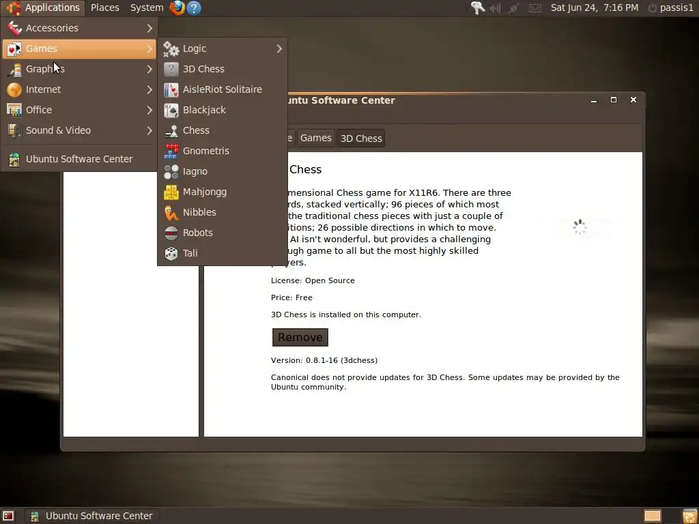Expand the Internet submenu arrow

(149, 89)
